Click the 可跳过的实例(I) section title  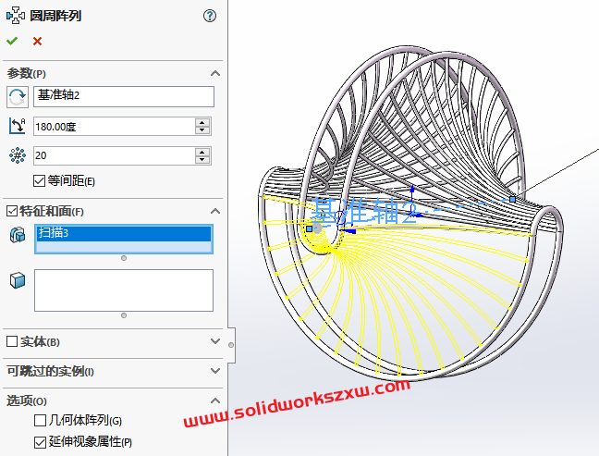(51, 371)
